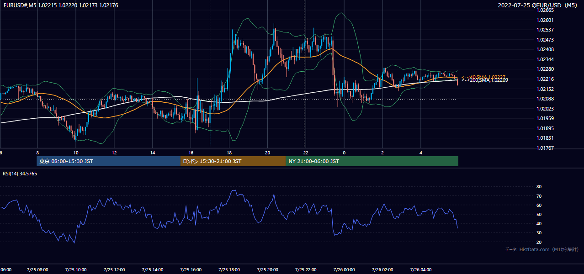This screenshot has width=584, height=274.
Task: Click hour label 12 under the price chart
Action: coord(114,153)
